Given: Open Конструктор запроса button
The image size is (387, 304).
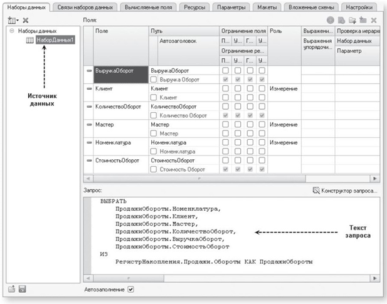Looking at the screenshot, I should [345, 191].
